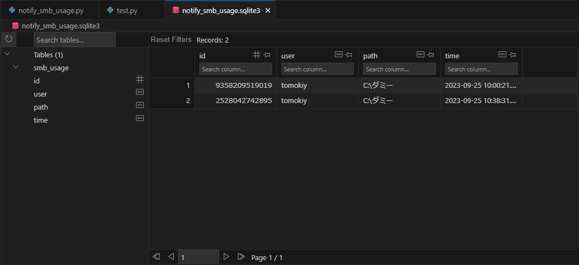This screenshot has width=579, height=265.
Task: Go to the first page
Action: click(x=156, y=257)
